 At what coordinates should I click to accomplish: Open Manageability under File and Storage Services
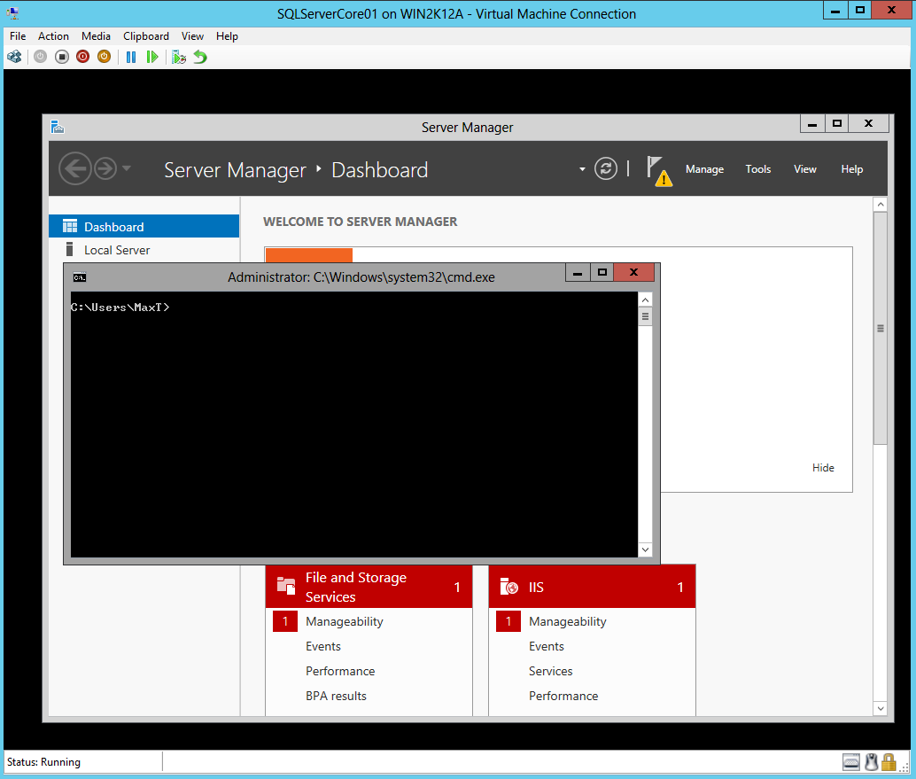click(x=344, y=621)
